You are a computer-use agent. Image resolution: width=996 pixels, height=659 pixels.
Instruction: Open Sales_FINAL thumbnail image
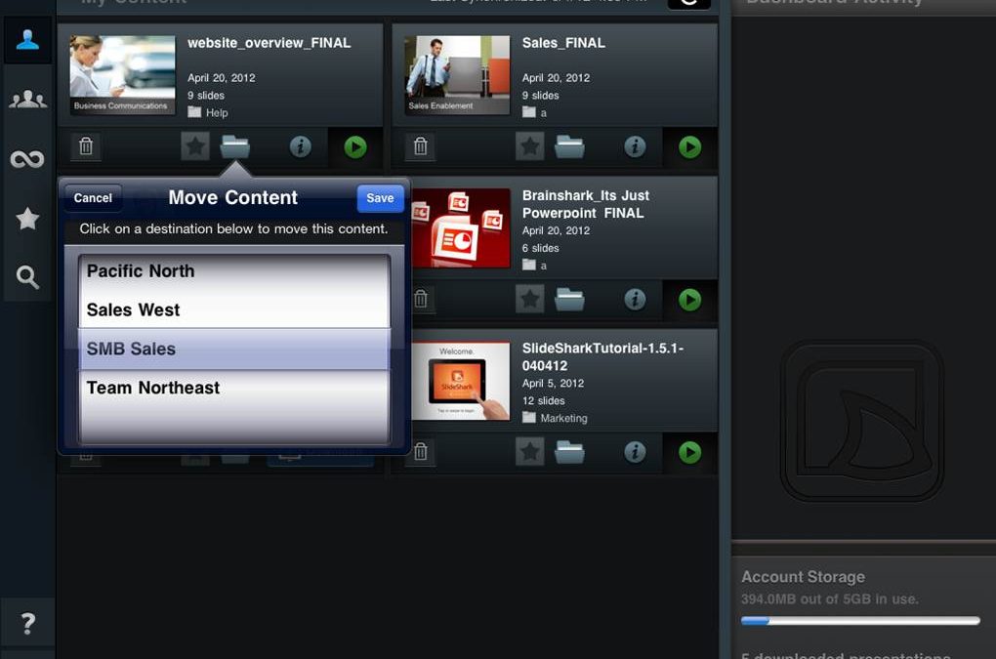pos(457,75)
